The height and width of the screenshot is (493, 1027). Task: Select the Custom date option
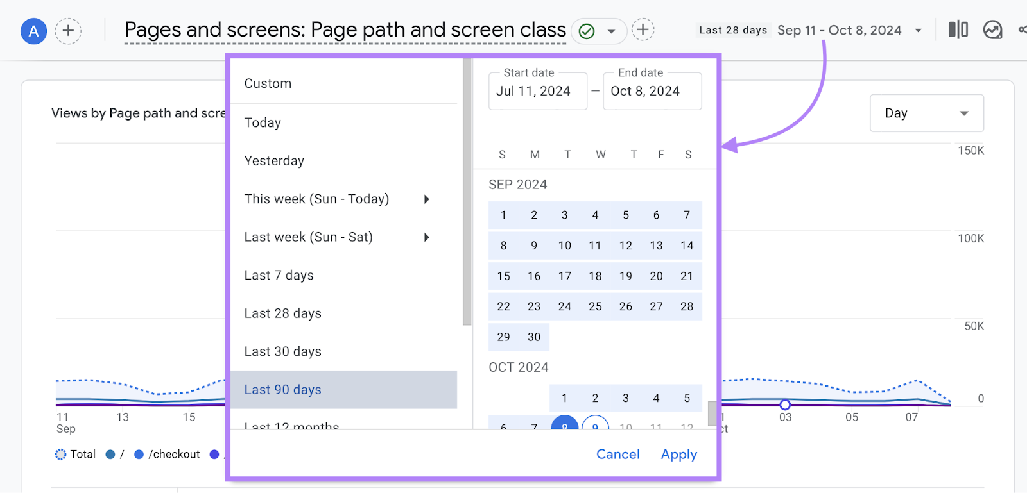[343, 84]
